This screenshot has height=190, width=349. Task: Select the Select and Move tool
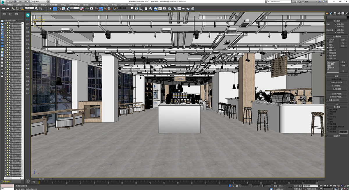tap(55, 9)
